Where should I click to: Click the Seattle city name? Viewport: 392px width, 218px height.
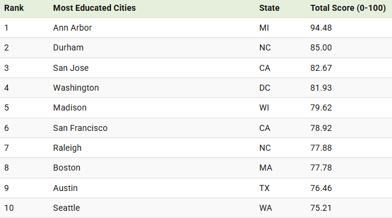(x=66, y=208)
